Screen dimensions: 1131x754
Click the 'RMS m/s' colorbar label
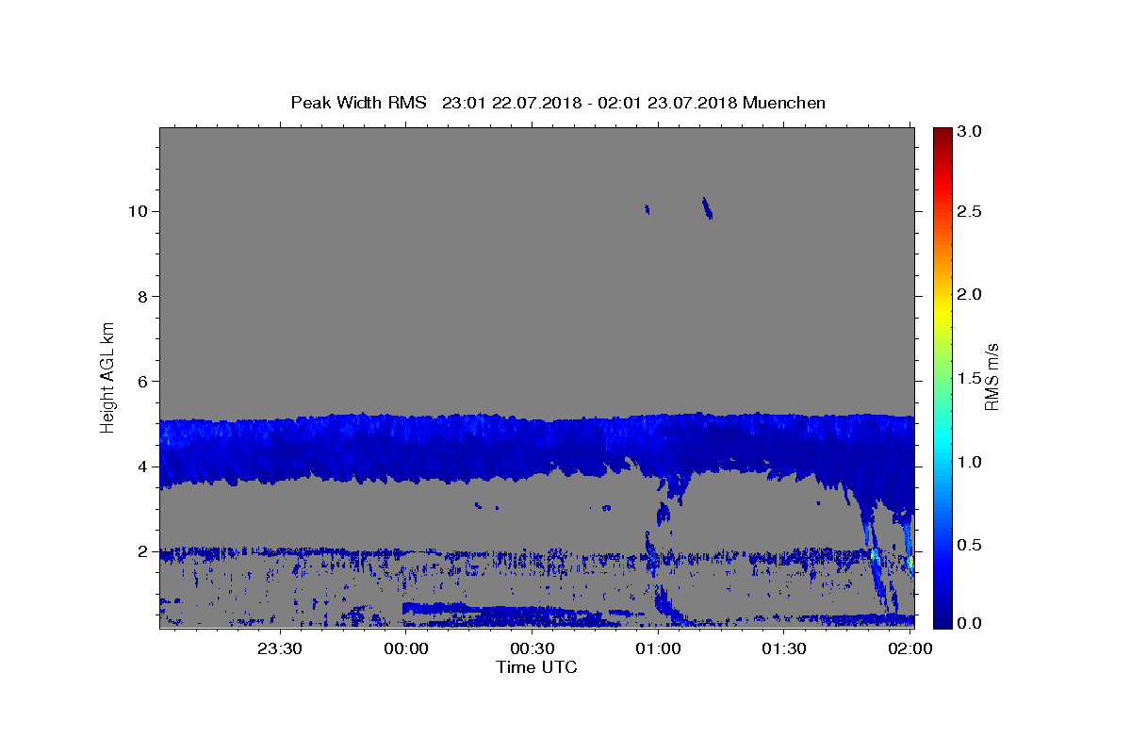[x=992, y=375]
